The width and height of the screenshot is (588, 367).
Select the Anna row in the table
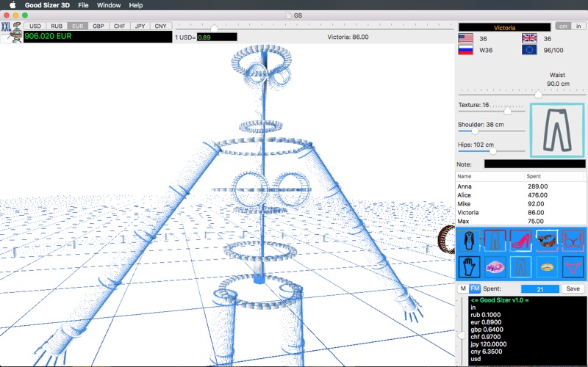click(x=520, y=186)
